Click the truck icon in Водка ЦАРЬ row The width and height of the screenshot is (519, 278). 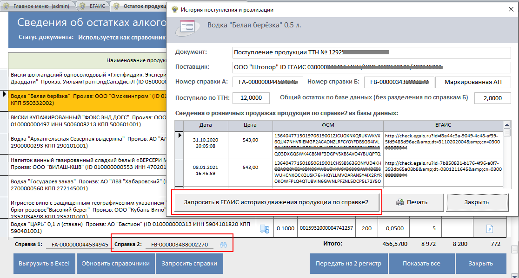(264, 228)
